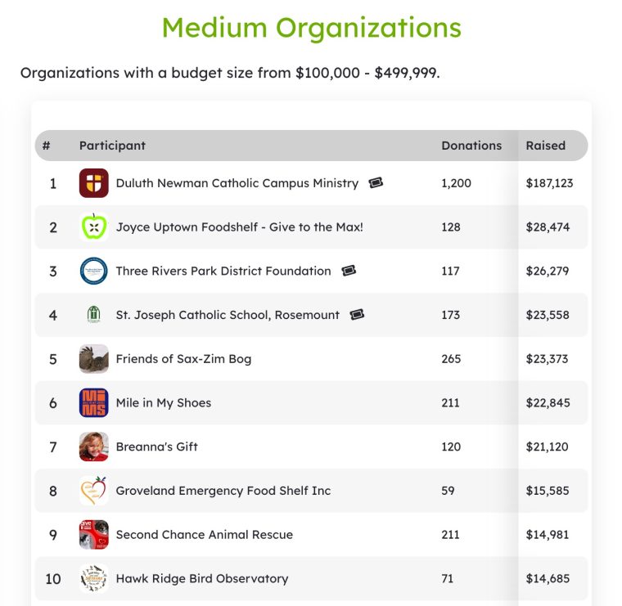Click the Joyce Uptown Foodshelf apple logo
The width and height of the screenshot is (622, 606).
pos(93,227)
